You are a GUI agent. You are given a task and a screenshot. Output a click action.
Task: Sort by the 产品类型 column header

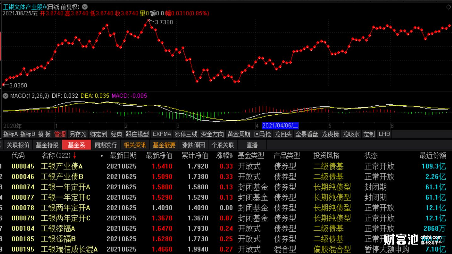(287, 156)
